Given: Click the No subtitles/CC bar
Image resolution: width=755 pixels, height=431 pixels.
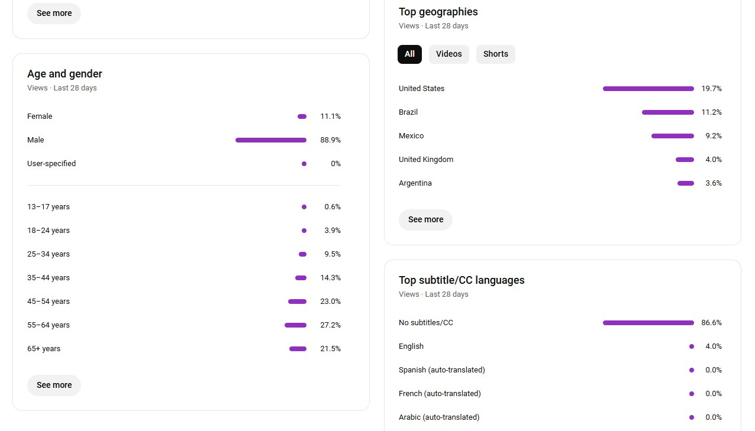Looking at the screenshot, I should pyautogui.click(x=648, y=323).
